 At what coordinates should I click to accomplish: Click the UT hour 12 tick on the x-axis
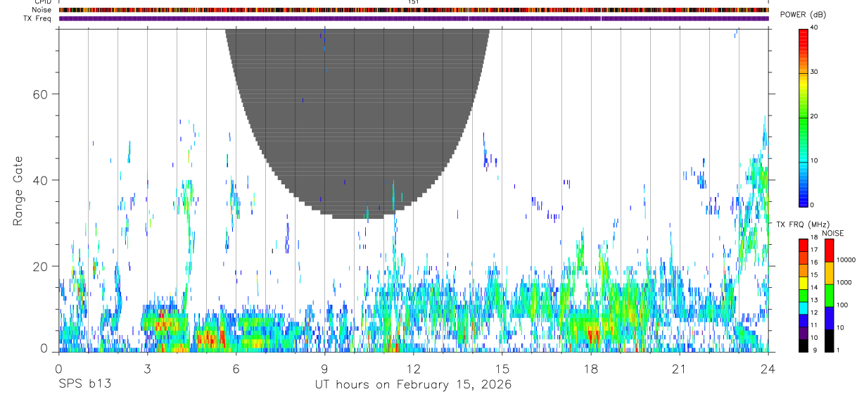[413, 369]
